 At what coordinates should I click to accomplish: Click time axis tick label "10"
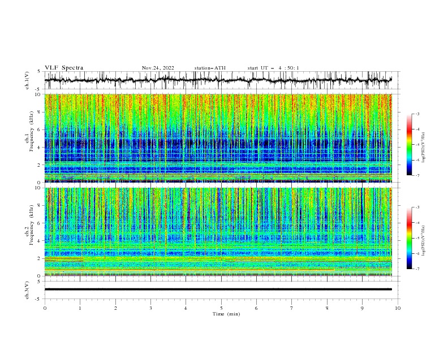point(398,308)
